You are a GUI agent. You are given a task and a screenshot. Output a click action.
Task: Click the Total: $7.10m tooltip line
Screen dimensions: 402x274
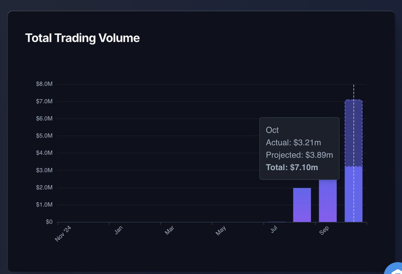click(292, 167)
